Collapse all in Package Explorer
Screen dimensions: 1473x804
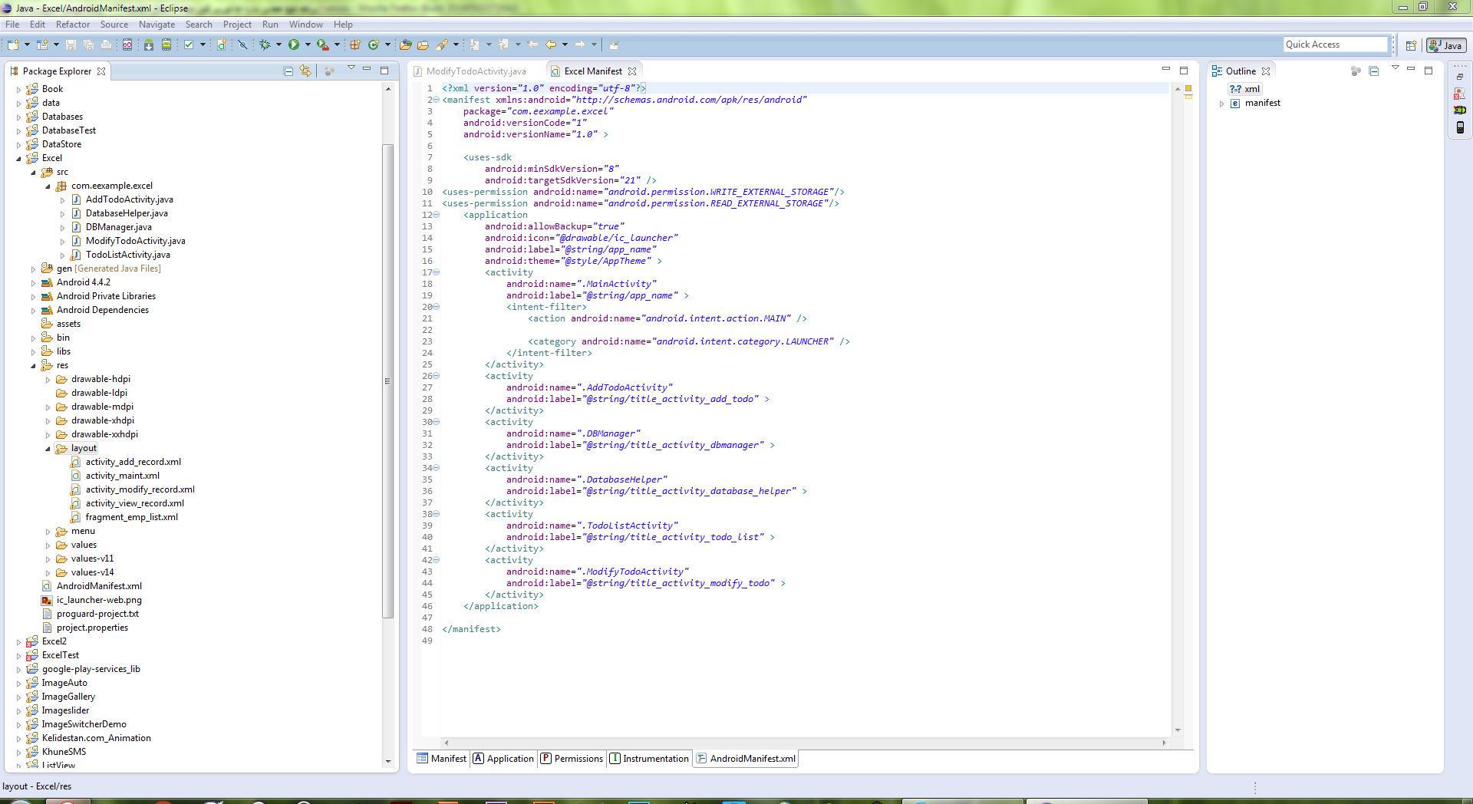point(288,71)
